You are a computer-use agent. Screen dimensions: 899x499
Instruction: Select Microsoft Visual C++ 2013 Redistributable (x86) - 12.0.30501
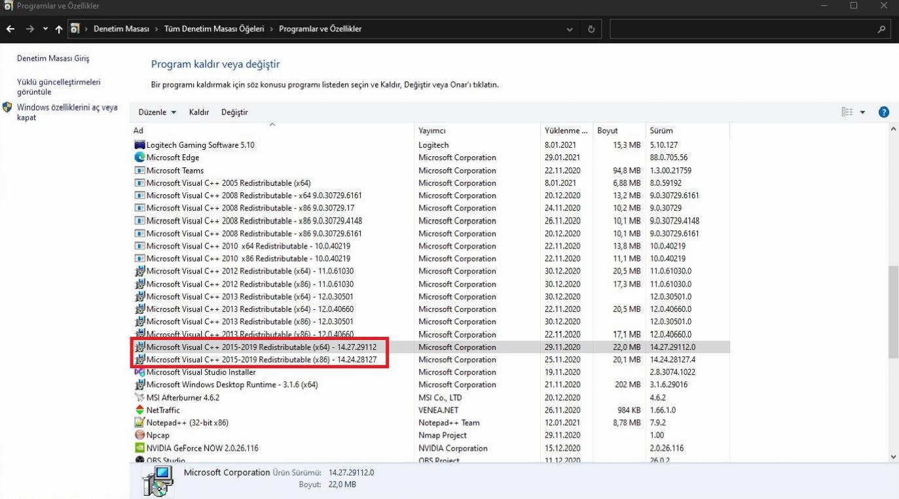click(x=431, y=322)
